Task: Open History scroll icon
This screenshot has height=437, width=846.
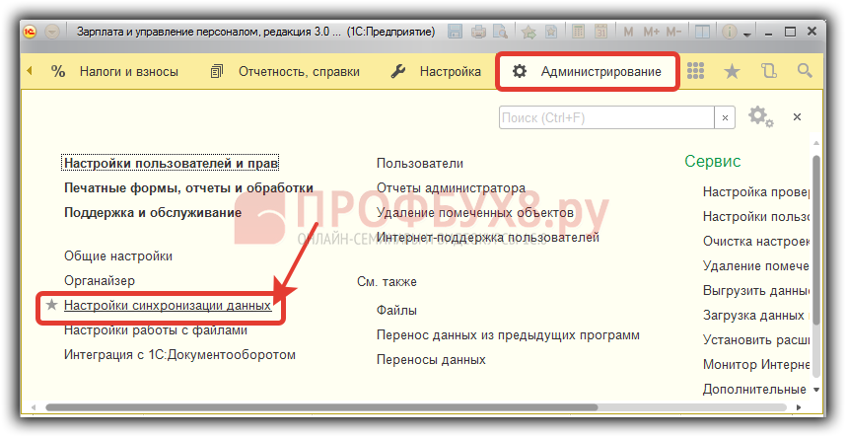Action: 768,71
